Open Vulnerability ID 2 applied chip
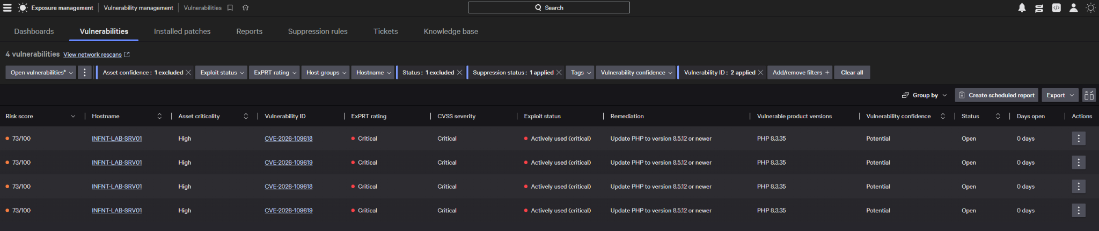Screen dimensions: 1099x231 click(x=720, y=72)
